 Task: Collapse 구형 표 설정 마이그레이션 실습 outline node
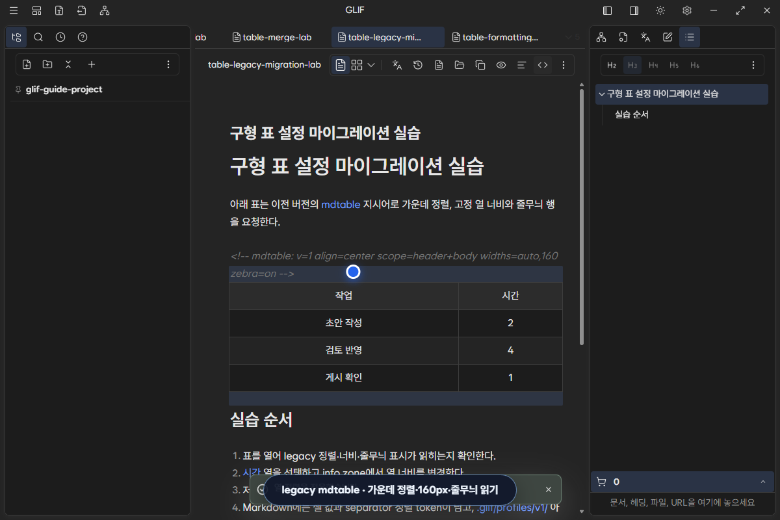pyautogui.click(x=601, y=94)
